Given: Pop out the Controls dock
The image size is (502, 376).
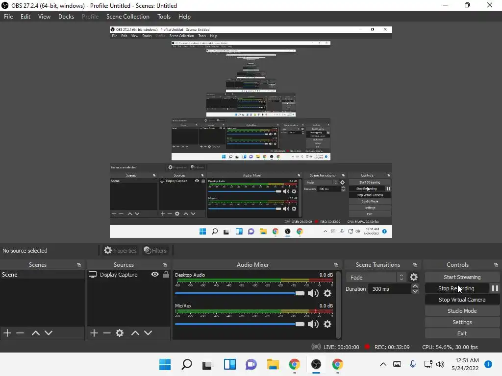Looking at the screenshot, I should (x=496, y=265).
